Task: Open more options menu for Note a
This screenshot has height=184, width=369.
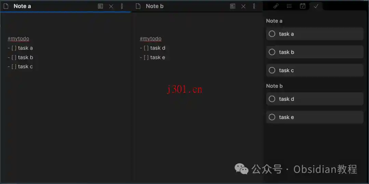Action: click(122, 6)
